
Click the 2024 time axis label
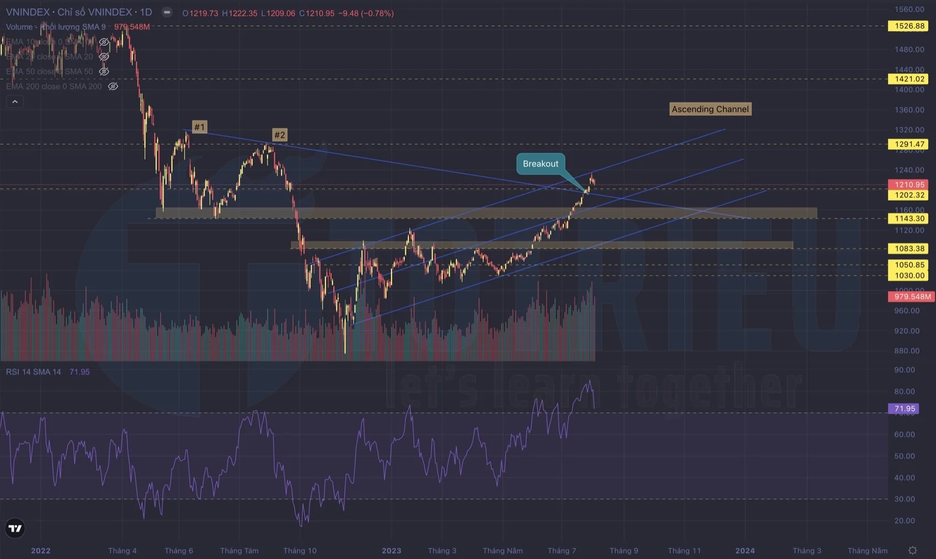click(745, 551)
